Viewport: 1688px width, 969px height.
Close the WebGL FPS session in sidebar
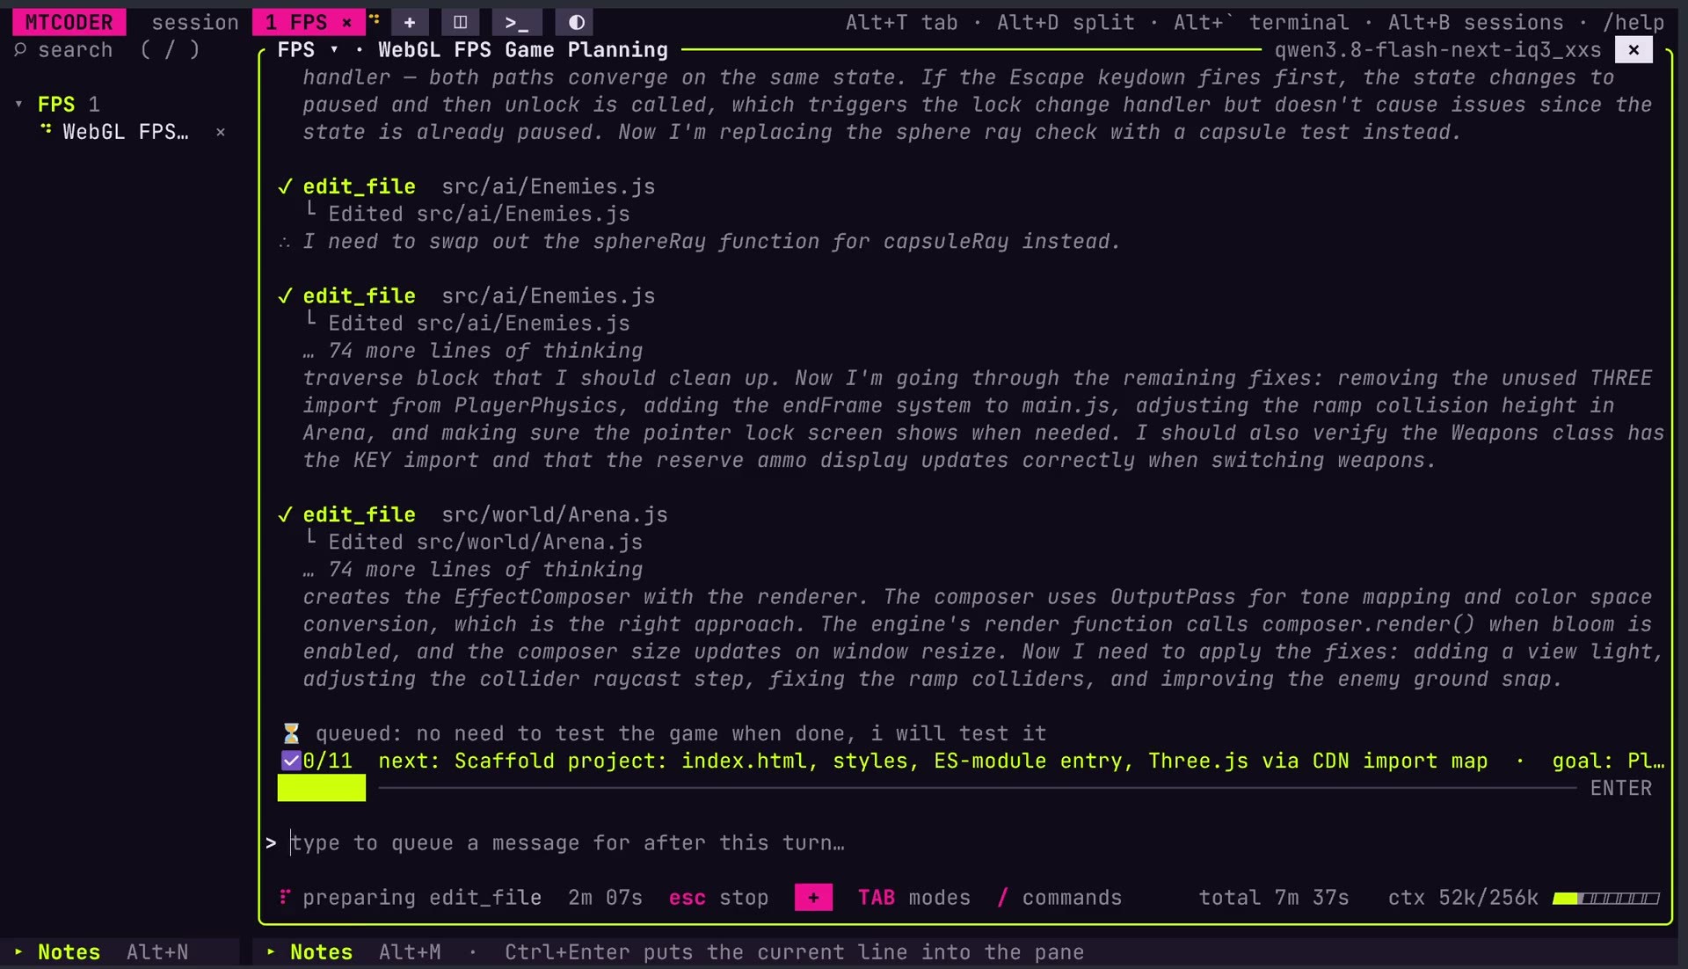click(221, 132)
